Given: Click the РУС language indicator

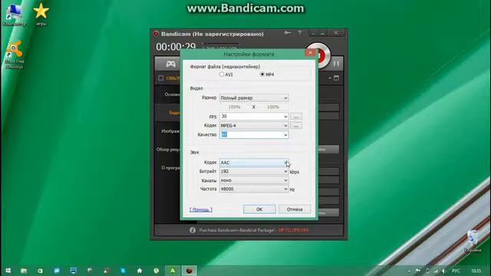Looking at the screenshot, I should tap(456, 271).
